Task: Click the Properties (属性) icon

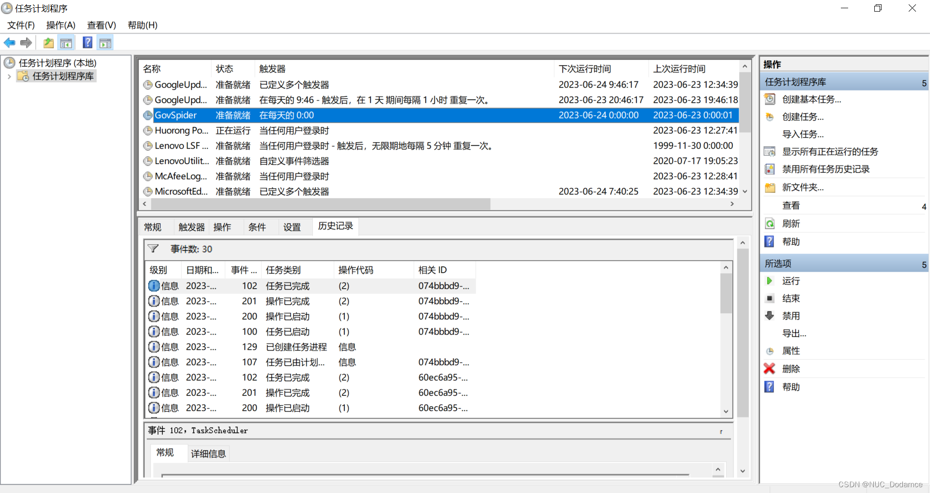Action: 770,351
